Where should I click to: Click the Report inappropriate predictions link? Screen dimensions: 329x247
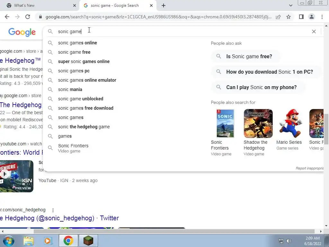click(309, 168)
